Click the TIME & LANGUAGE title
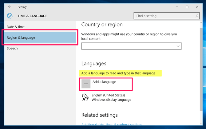 click(x=33, y=16)
